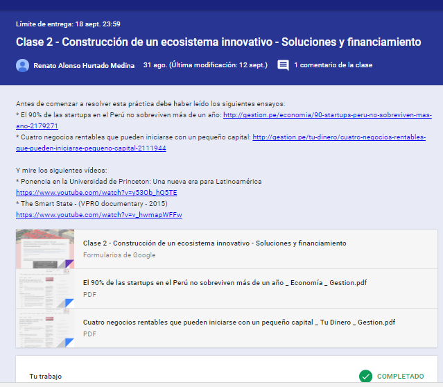Open Cuatro negocios rentables PDF file title

tap(238, 322)
